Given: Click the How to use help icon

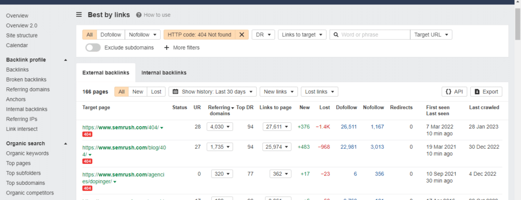Looking at the screenshot, I should click(138, 15).
